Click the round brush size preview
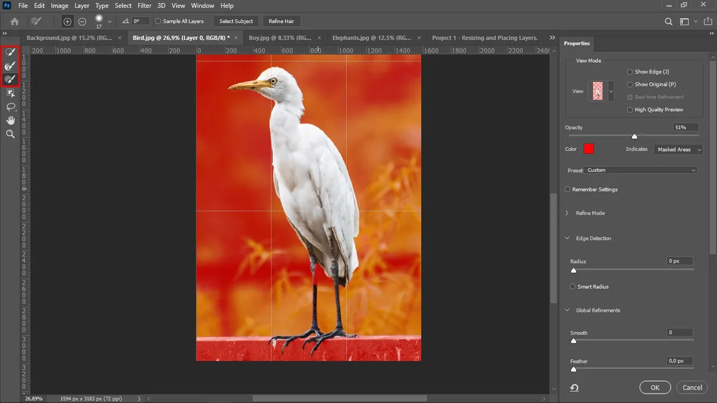Viewport: 717px width, 403px height. 99,18
